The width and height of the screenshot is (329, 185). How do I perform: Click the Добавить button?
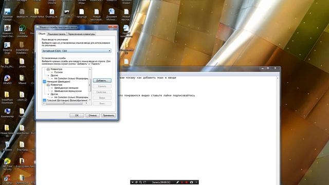102,81
